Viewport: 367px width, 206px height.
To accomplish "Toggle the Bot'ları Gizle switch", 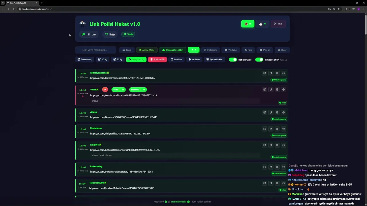I will coord(233,60).
